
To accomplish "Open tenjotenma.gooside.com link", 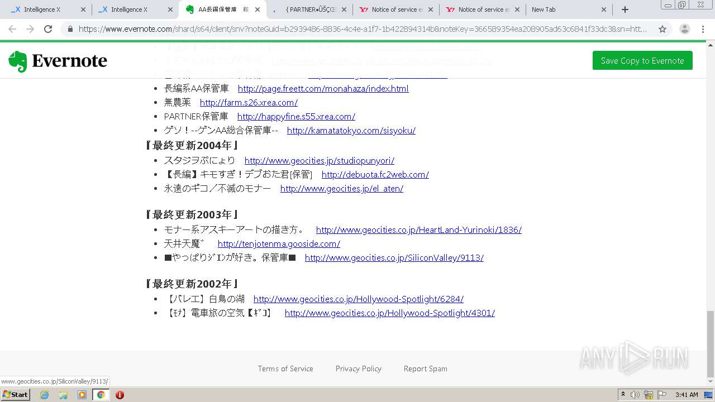I will (279, 243).
